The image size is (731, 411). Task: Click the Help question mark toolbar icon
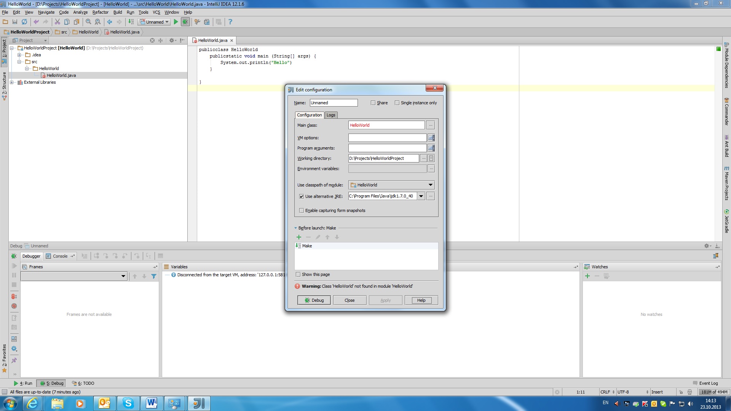point(230,22)
